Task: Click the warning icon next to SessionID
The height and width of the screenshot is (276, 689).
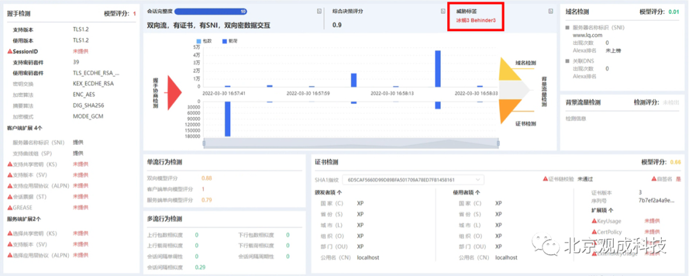Action: click(x=10, y=52)
